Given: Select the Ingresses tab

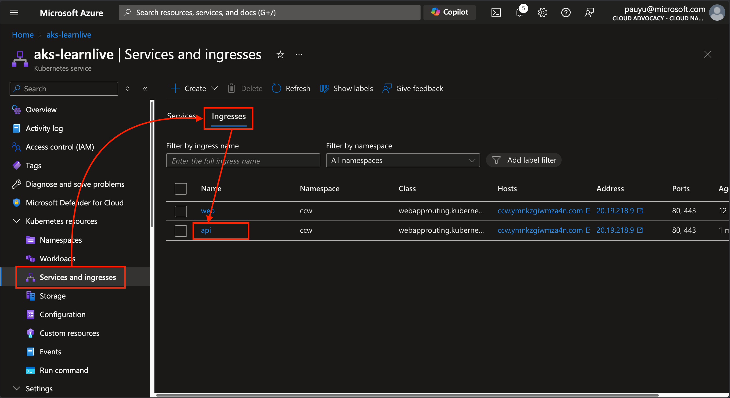Looking at the screenshot, I should tap(229, 116).
